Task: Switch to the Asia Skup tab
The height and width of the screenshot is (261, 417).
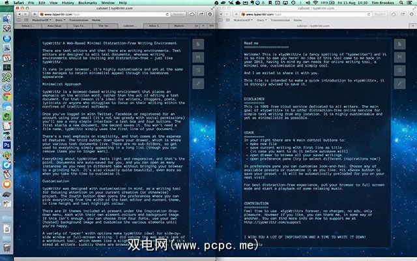Action: (54, 26)
